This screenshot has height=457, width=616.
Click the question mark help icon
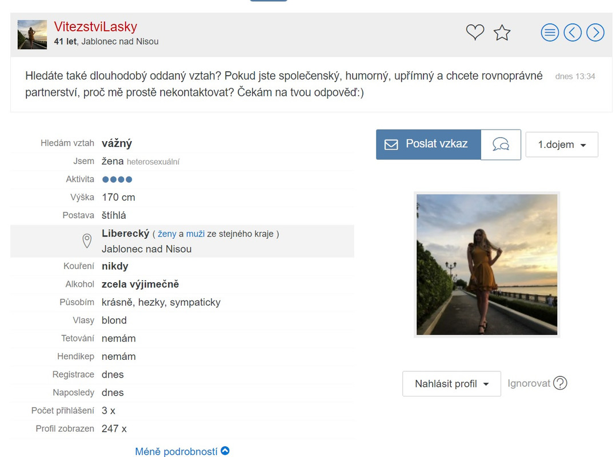(560, 383)
